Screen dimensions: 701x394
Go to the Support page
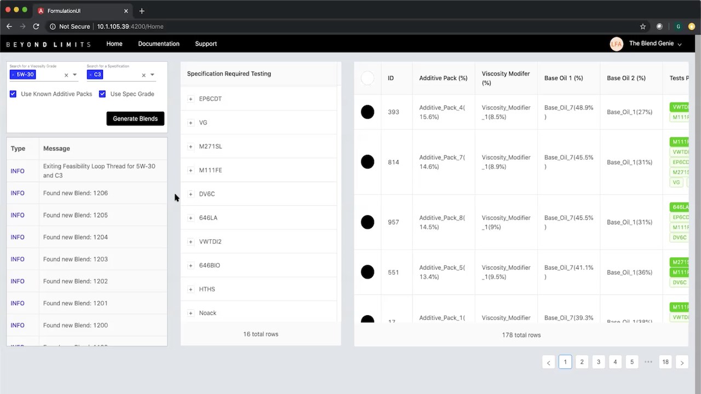pos(206,44)
